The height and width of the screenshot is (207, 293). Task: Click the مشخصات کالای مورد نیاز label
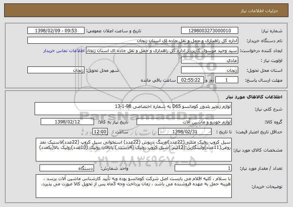(x=258, y=150)
